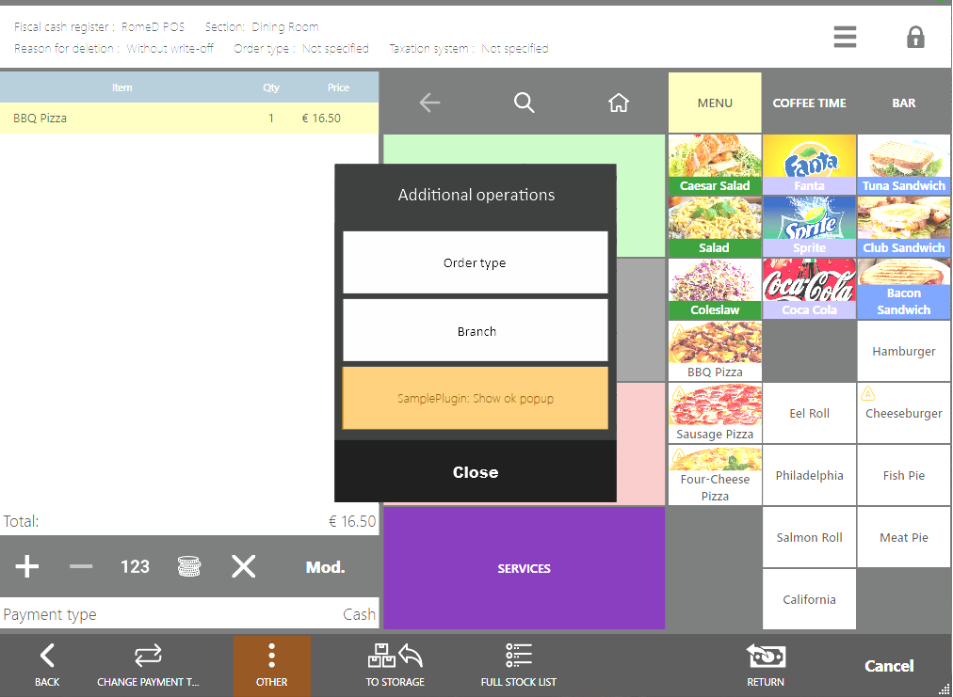Open Full Stock List
This screenshot has height=697, width=953.
point(518,664)
